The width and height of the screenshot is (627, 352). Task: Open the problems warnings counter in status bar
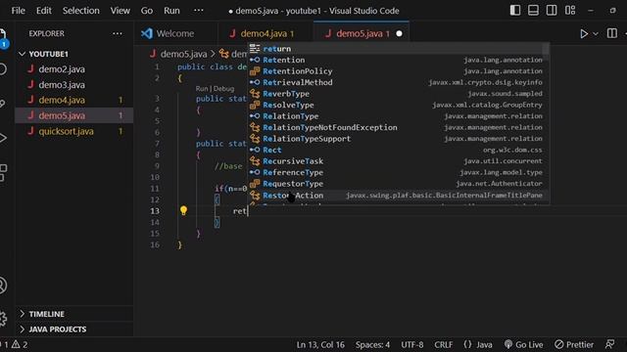[x=15, y=344]
